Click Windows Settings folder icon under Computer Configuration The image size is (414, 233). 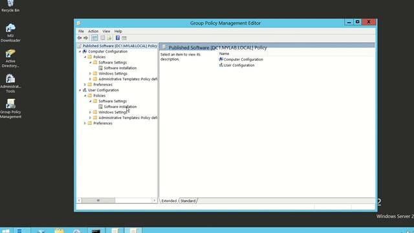(95, 73)
